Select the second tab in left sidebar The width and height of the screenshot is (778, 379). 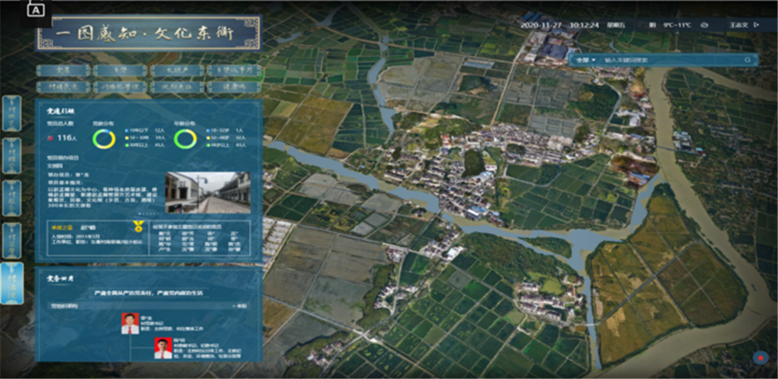[12, 156]
